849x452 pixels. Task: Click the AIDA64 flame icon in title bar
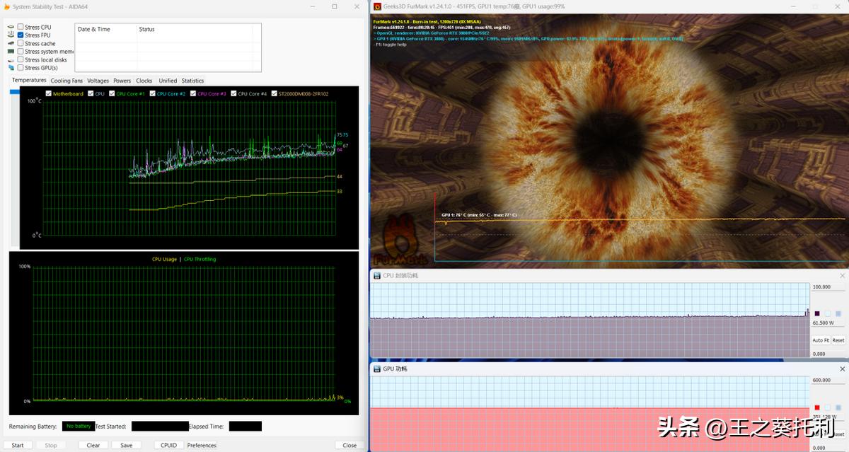coord(6,6)
